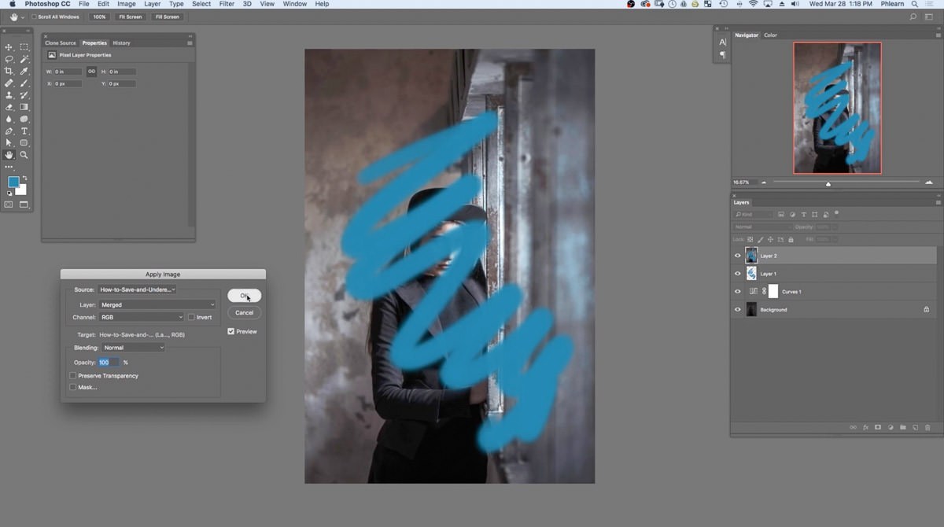Select the Blur tool
The width and height of the screenshot is (944, 527).
[x=9, y=119]
